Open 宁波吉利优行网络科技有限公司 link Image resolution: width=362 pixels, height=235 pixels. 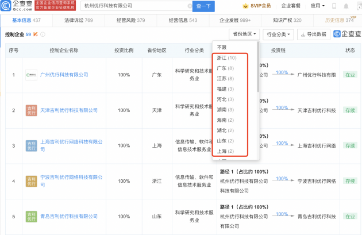pyautogui.click(x=71, y=181)
